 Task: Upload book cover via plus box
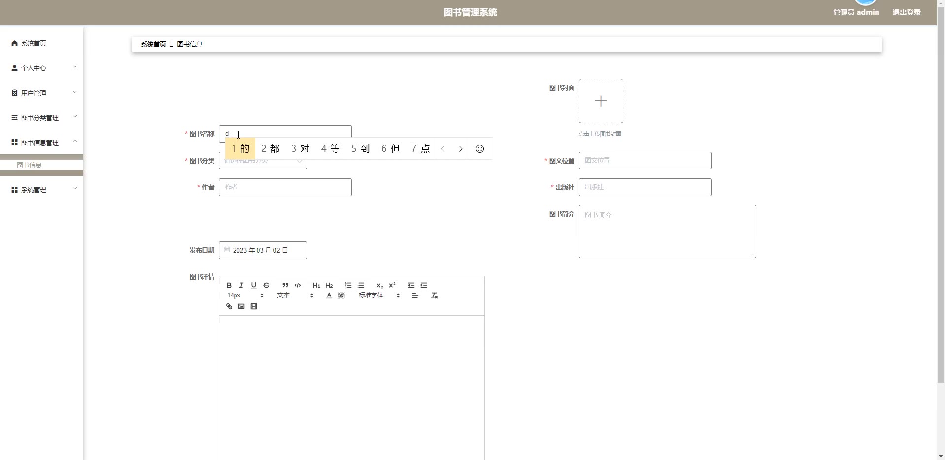pyautogui.click(x=601, y=101)
